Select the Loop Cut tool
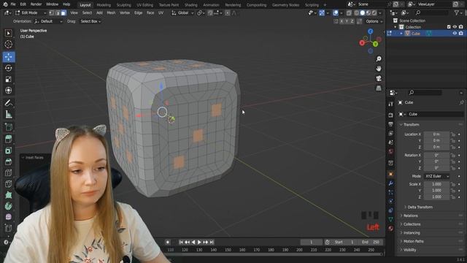467x263 pixels. [x=8, y=172]
